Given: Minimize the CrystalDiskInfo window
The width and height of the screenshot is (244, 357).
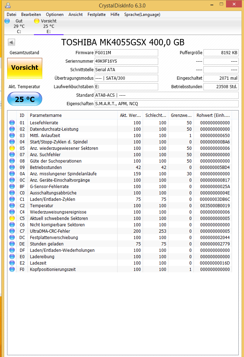Looking at the screenshot, I should pyautogui.click(x=212, y=4).
